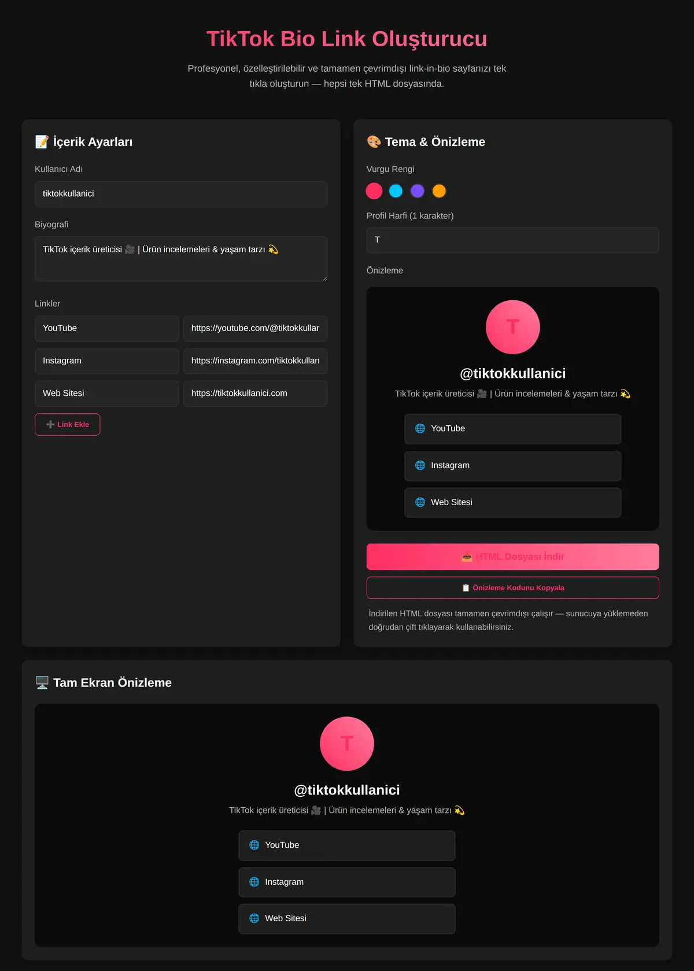Download file with HTML Dosyası İndir
Image resolution: width=694 pixels, height=971 pixels.
(513, 557)
